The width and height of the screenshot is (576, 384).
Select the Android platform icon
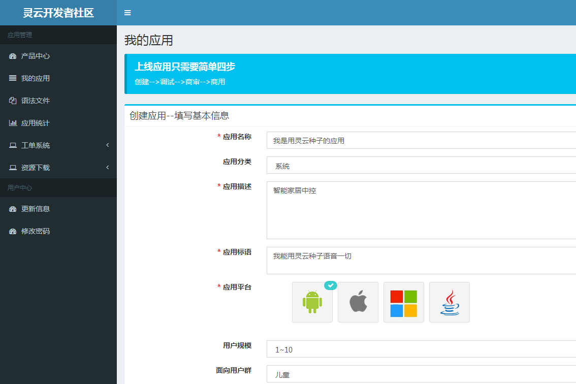click(x=312, y=302)
